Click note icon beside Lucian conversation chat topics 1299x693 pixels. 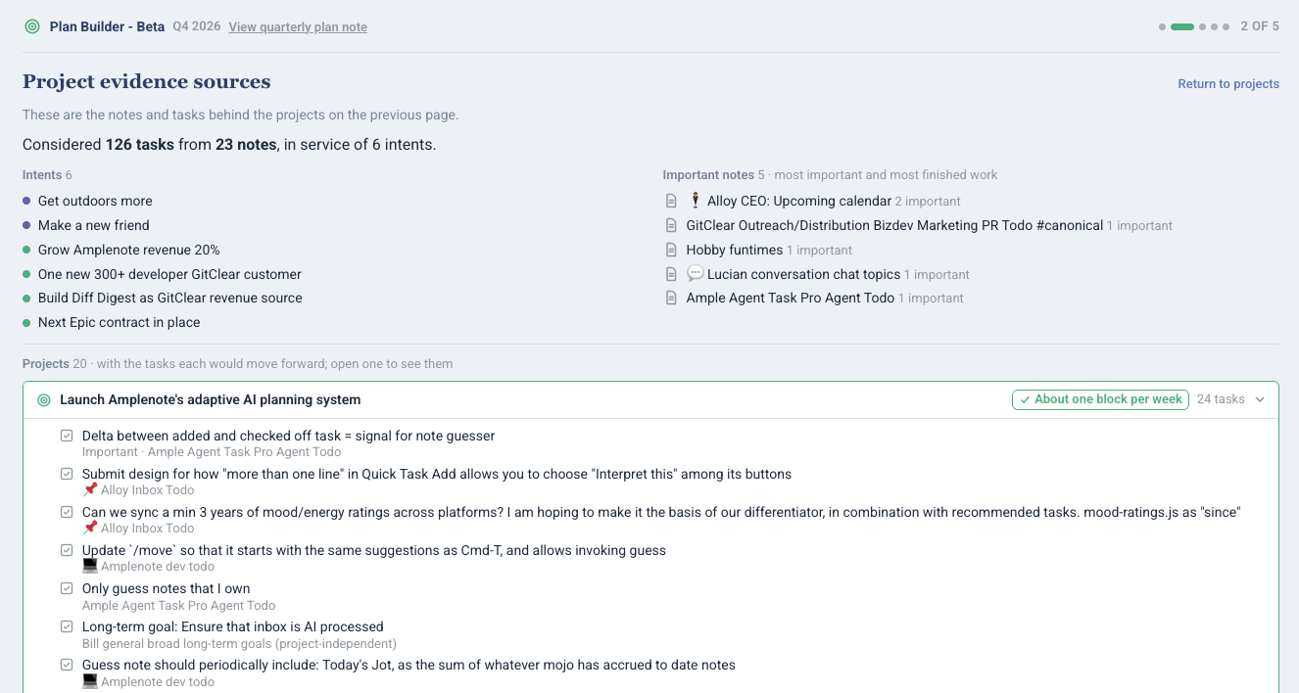tap(671, 274)
